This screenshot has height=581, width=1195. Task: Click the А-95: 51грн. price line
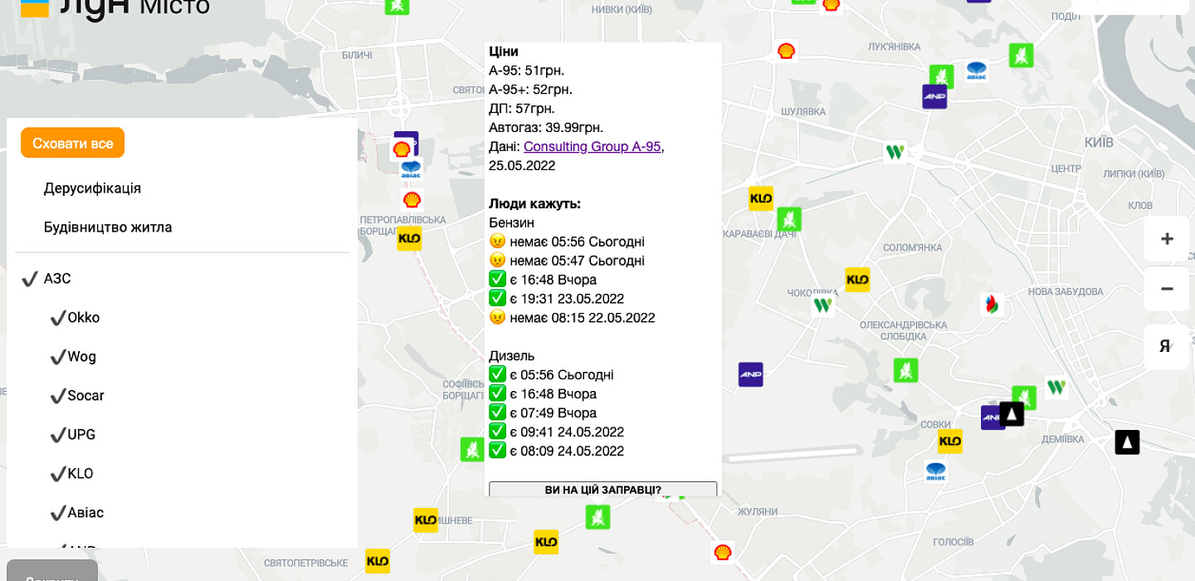tap(527, 71)
